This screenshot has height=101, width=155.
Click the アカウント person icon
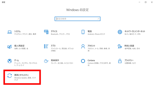[x=83, y=46]
